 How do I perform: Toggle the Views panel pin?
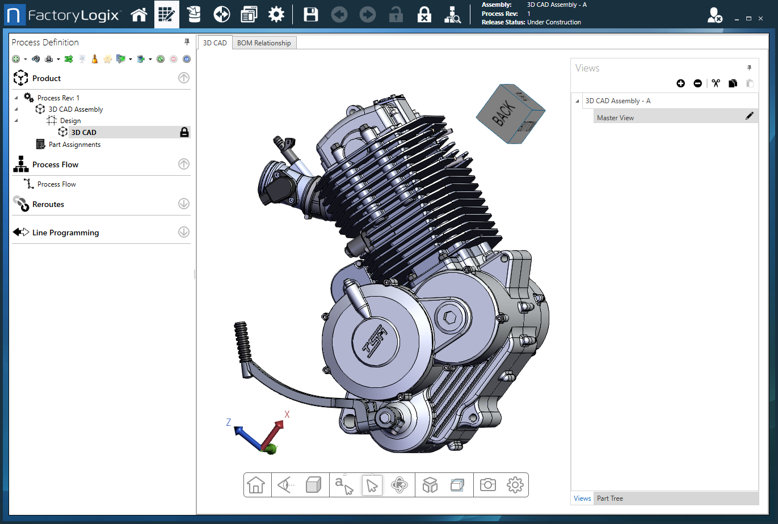tap(749, 68)
